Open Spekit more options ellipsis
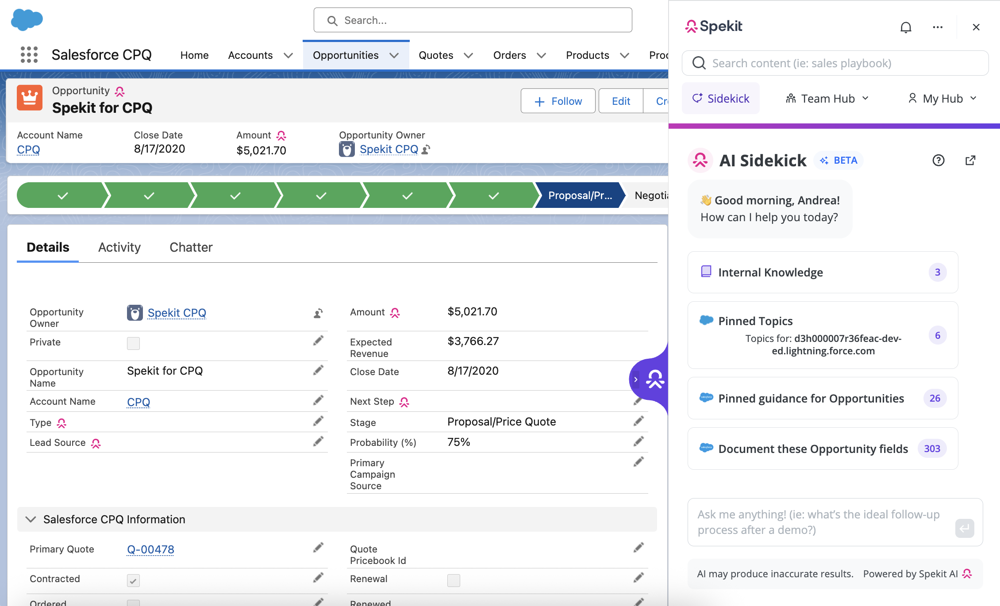The height and width of the screenshot is (606, 1000). point(938,27)
